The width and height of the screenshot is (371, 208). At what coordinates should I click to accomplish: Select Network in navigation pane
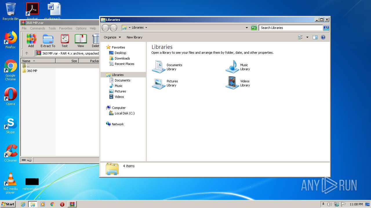115,124
